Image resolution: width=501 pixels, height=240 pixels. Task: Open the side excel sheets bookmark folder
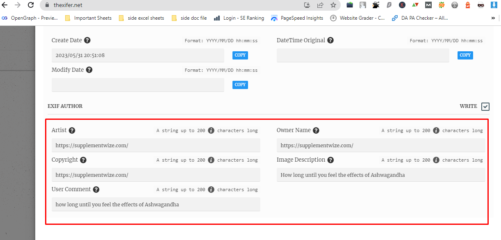click(x=141, y=18)
